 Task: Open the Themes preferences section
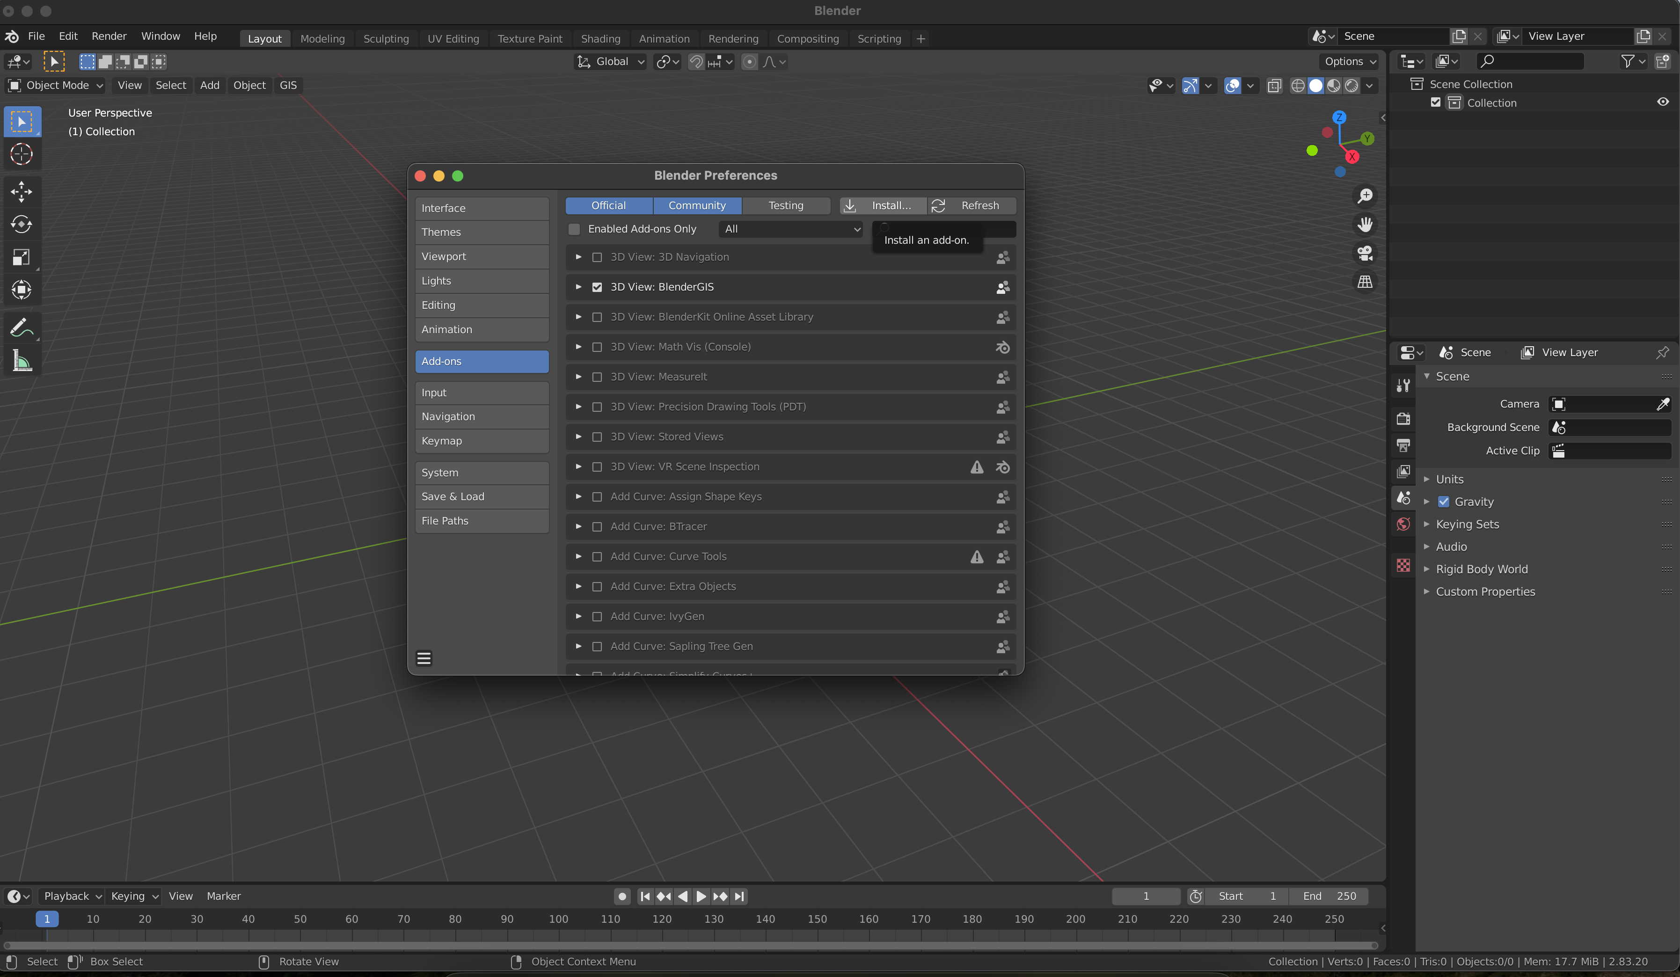[482, 233]
